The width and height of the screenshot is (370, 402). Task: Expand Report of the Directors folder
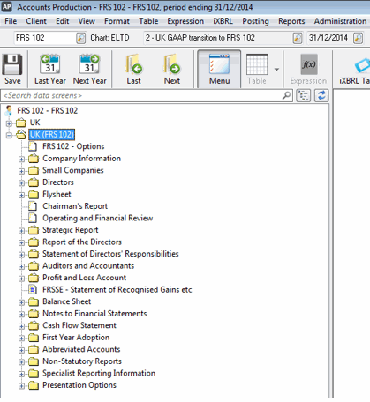[x=21, y=242]
